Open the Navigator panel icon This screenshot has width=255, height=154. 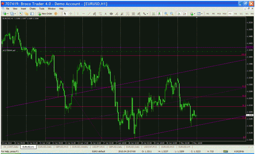pyautogui.click(x=27, y=14)
